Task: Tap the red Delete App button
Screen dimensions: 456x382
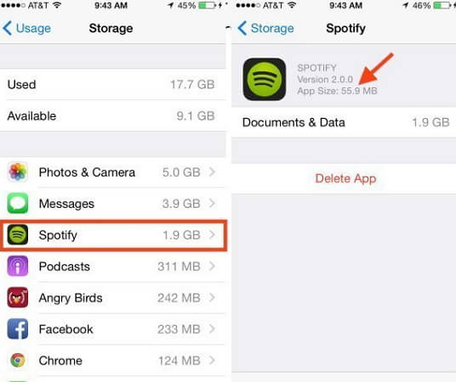Action: click(345, 178)
